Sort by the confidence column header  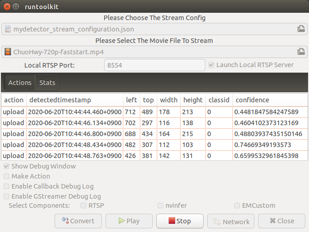pyautogui.click(x=270, y=100)
